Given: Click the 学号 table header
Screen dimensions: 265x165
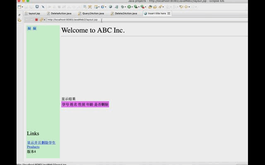Looking at the screenshot, I should tap(65, 104).
